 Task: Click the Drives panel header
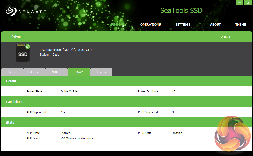(x=17, y=37)
